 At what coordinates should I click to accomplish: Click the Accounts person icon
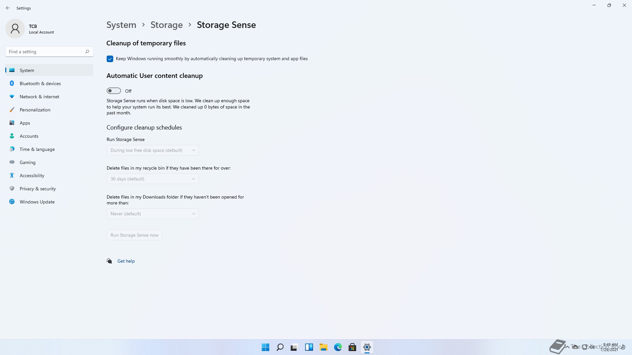[12, 136]
